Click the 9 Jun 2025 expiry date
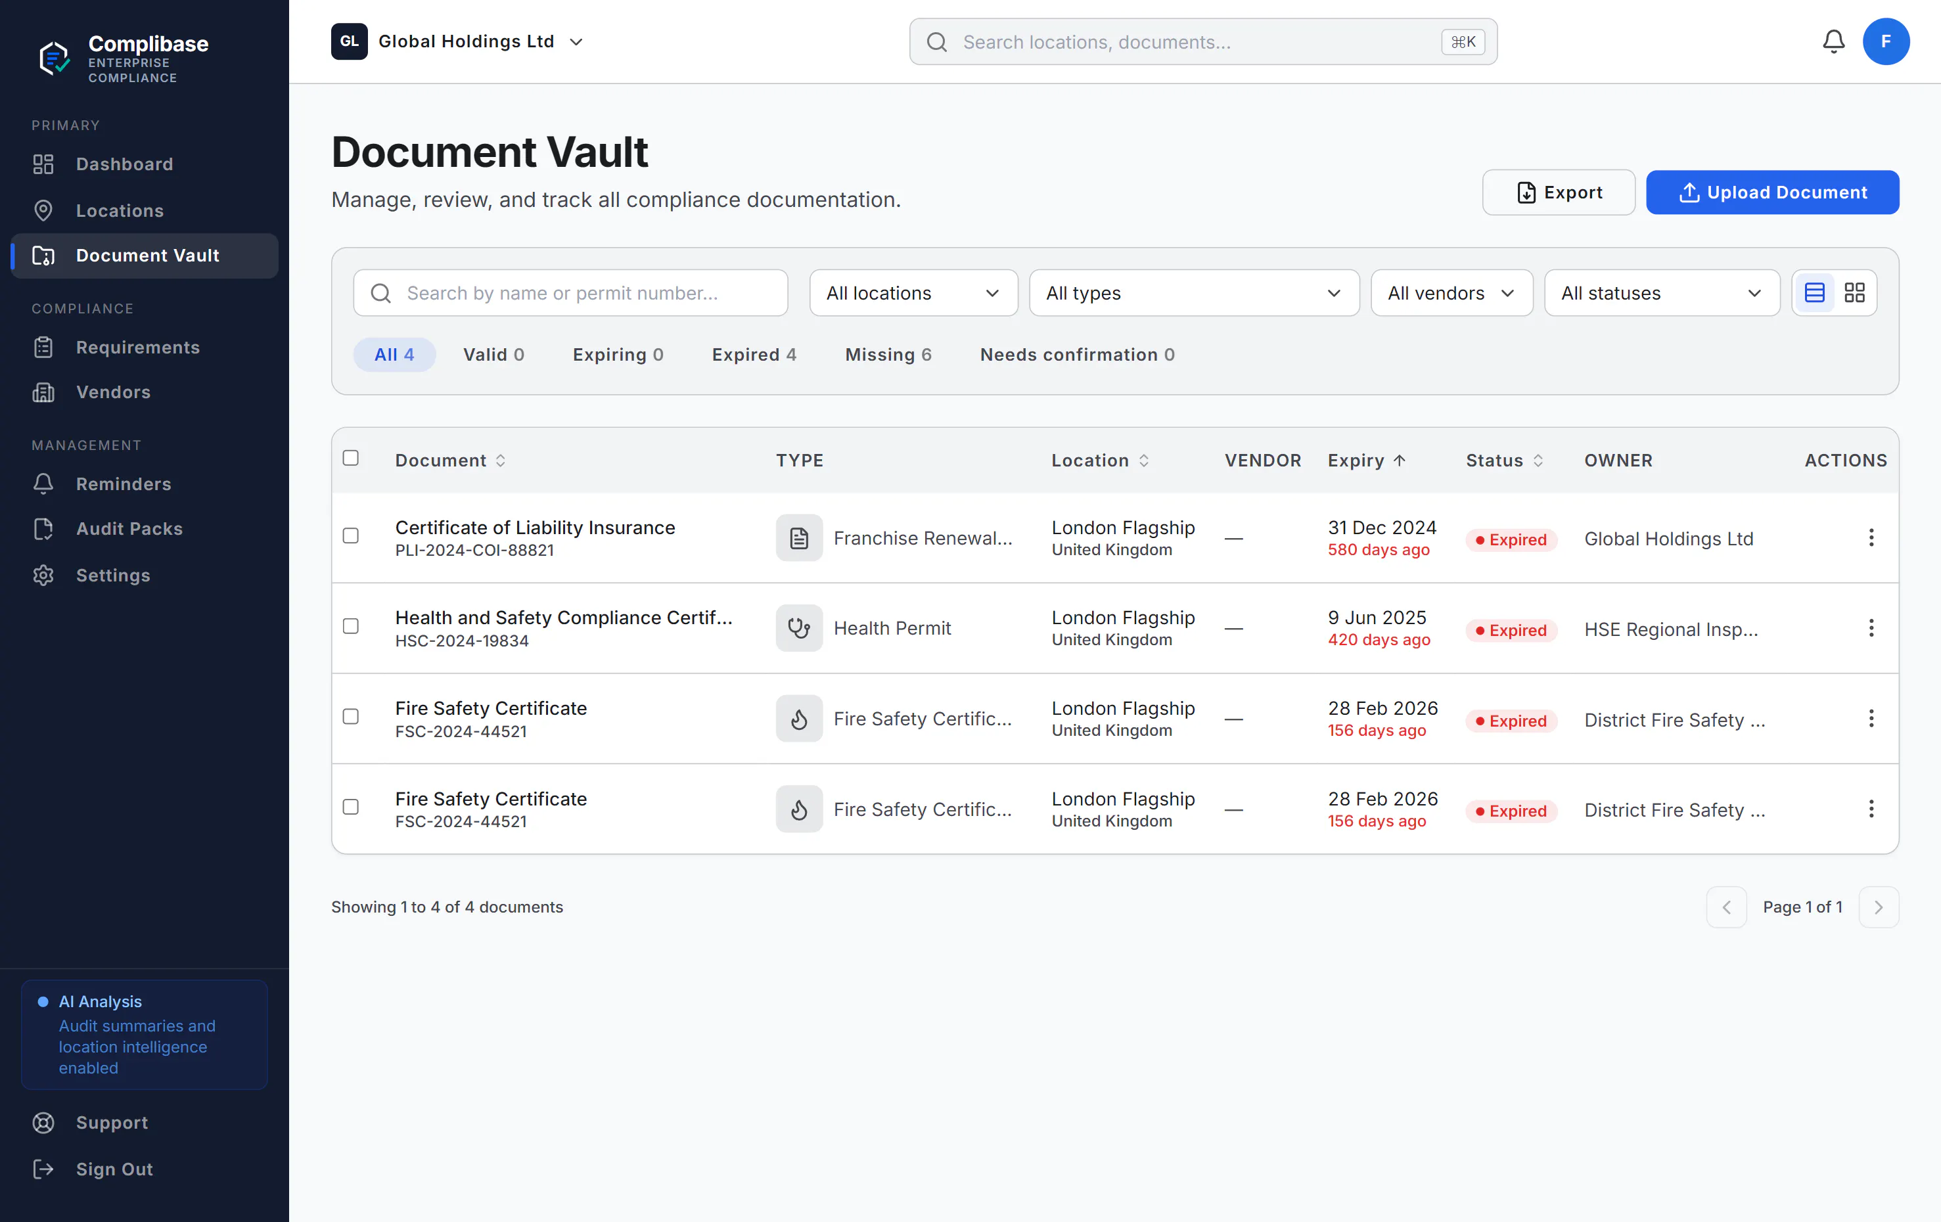Image resolution: width=1941 pixels, height=1222 pixels. coord(1377,618)
